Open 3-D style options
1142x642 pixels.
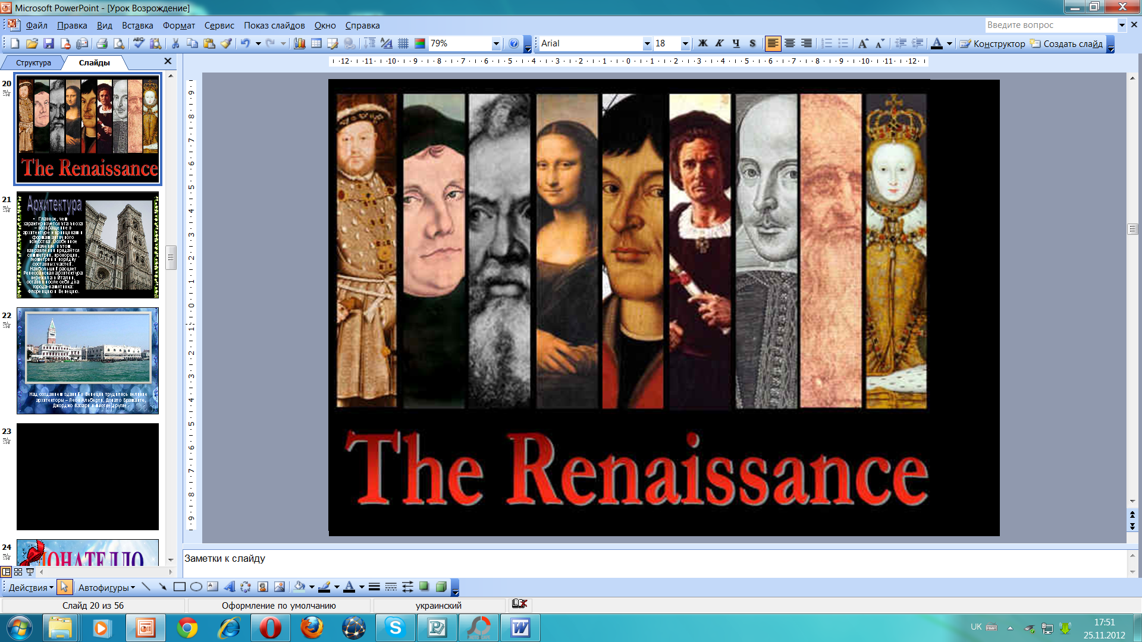pyautogui.click(x=441, y=587)
